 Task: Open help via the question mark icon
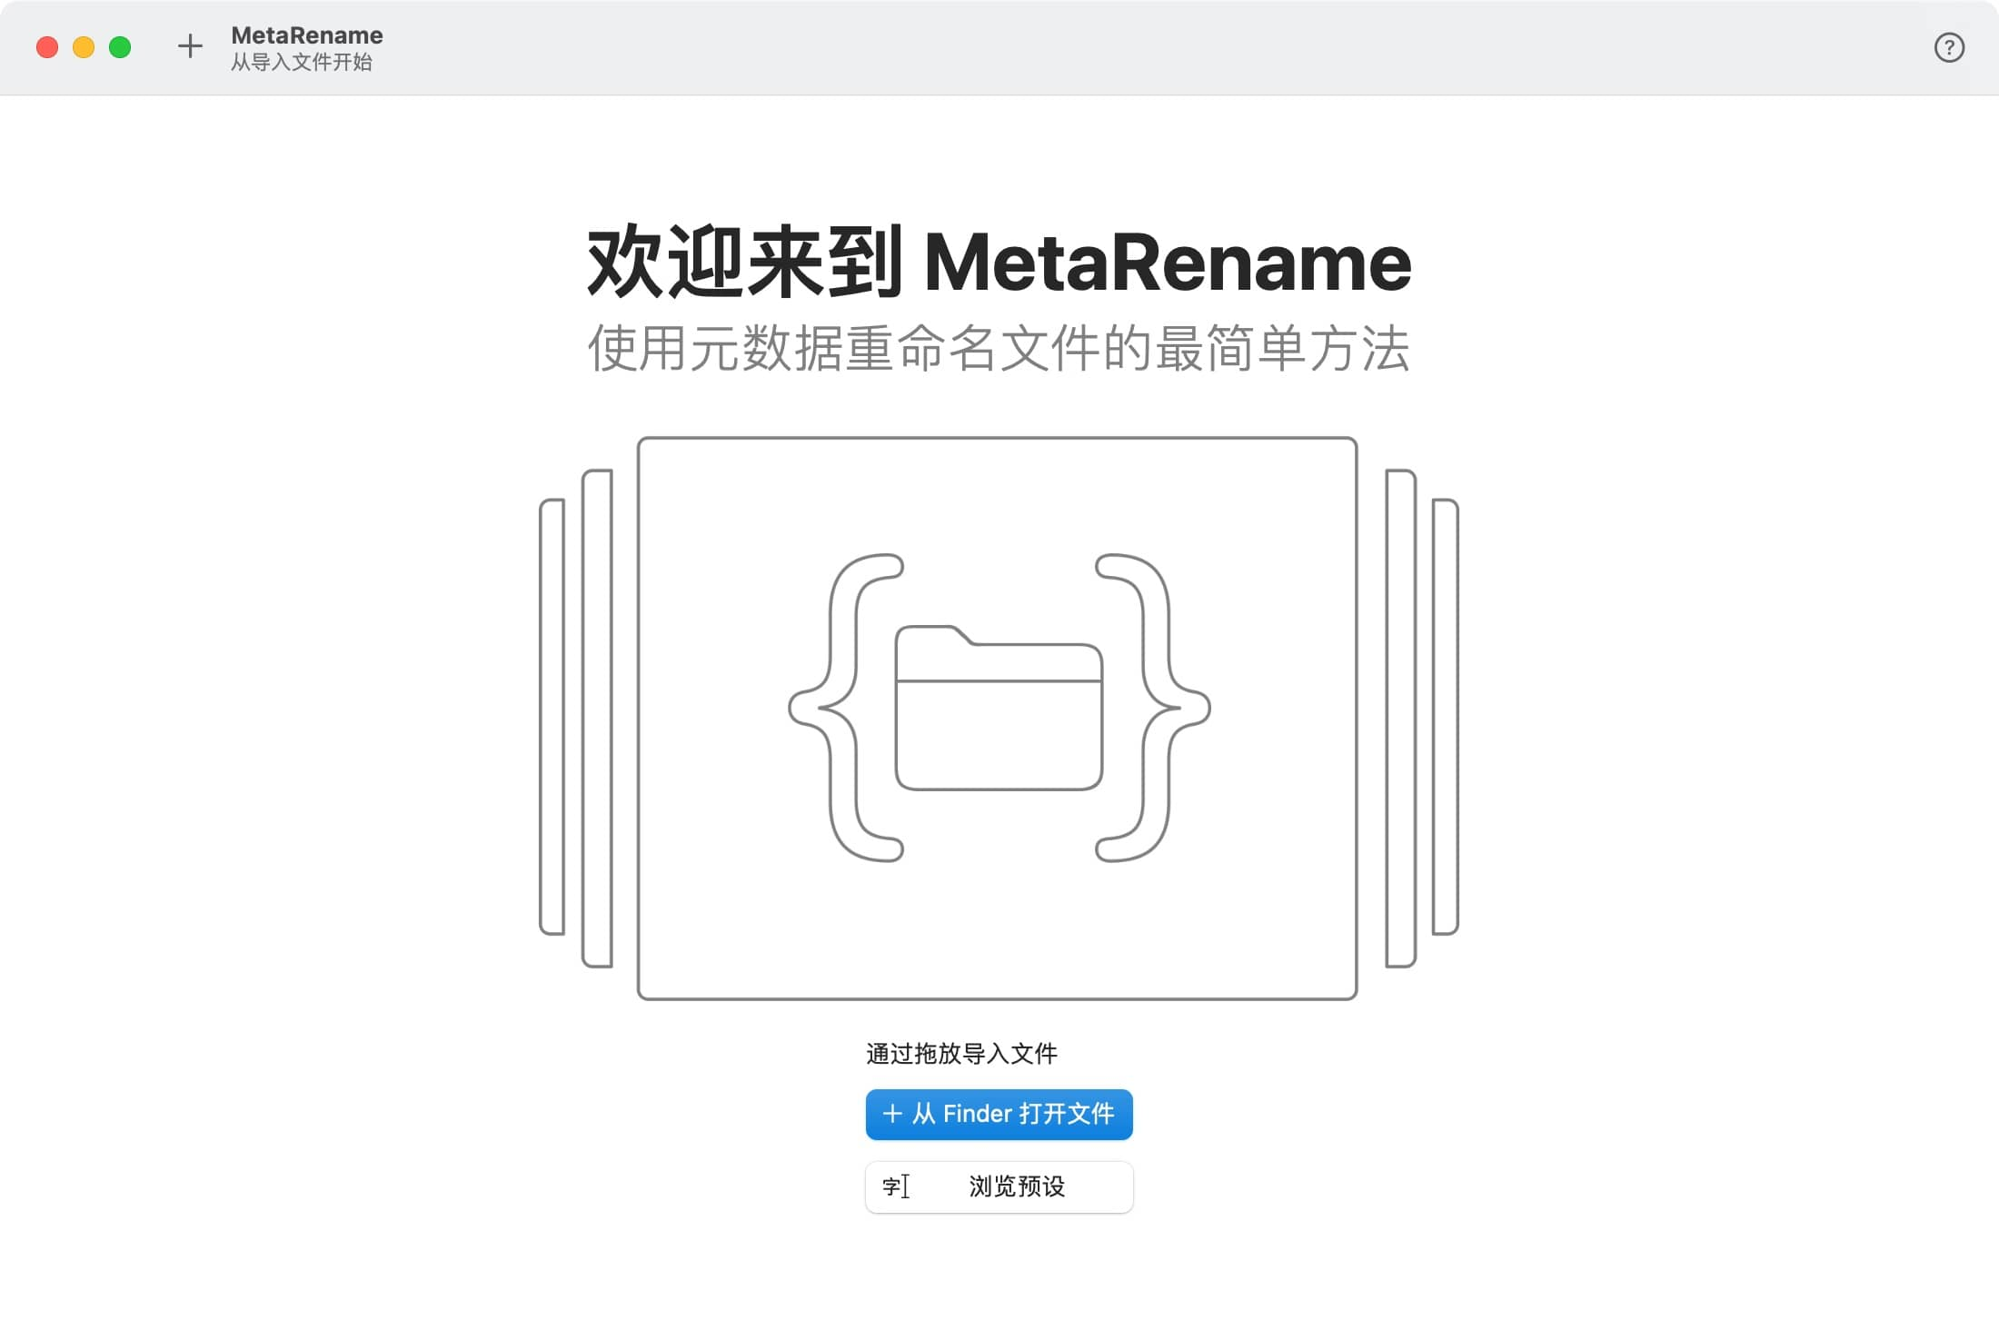(1948, 47)
